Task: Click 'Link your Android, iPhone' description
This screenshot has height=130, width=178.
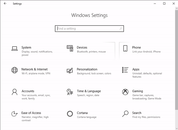Action: 146,52
